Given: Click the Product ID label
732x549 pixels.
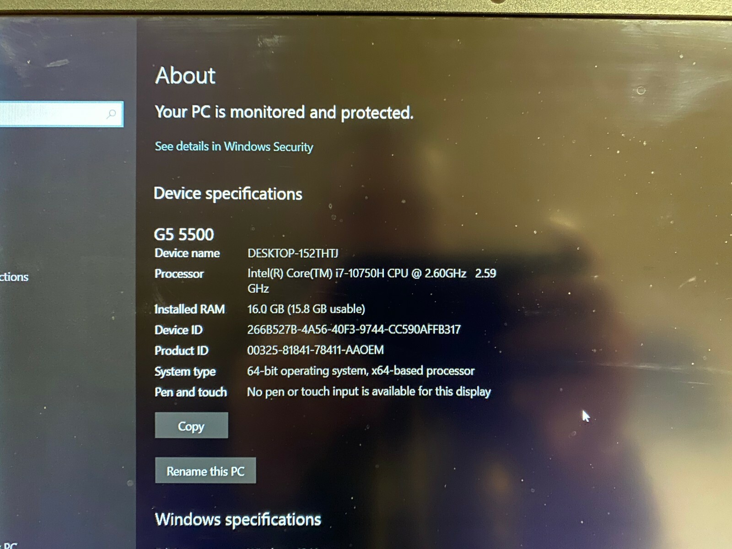Looking at the screenshot, I should (x=182, y=350).
